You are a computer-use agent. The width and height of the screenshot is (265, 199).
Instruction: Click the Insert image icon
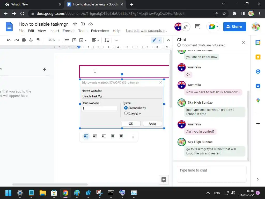click(81, 40)
